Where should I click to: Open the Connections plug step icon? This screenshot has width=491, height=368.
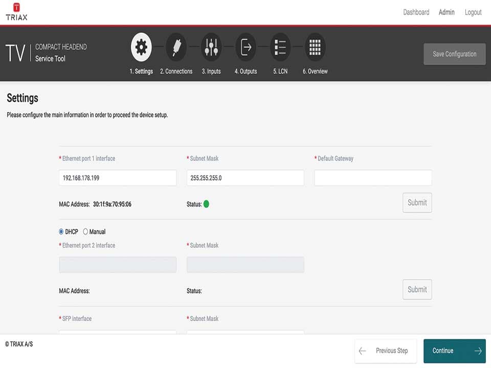coord(176,48)
